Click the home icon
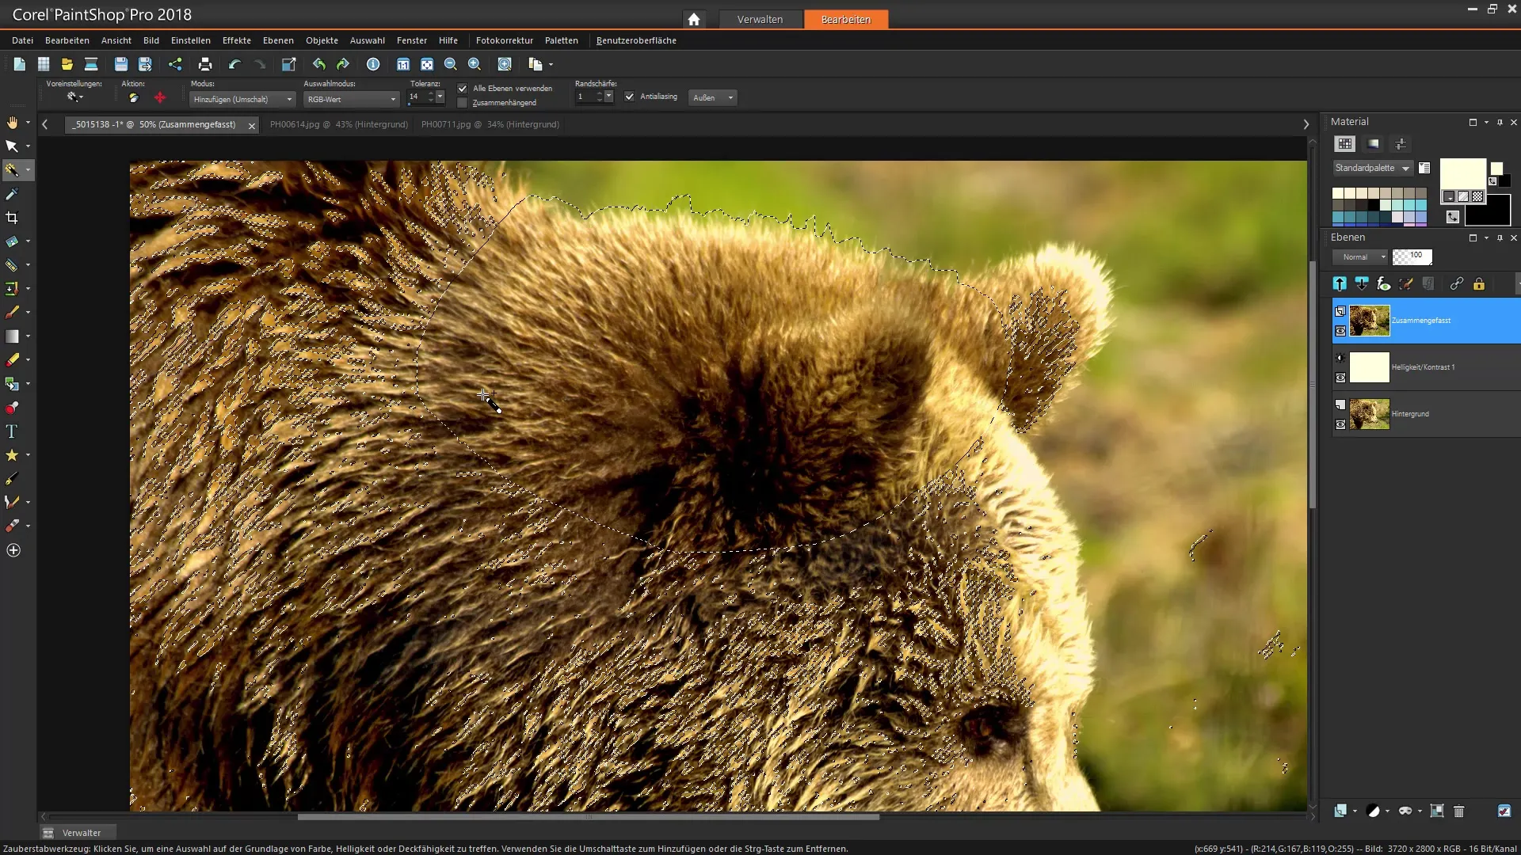 (694, 19)
